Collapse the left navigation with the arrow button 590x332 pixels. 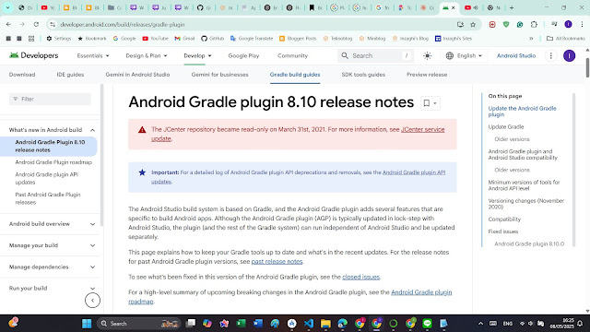[x=92, y=301]
